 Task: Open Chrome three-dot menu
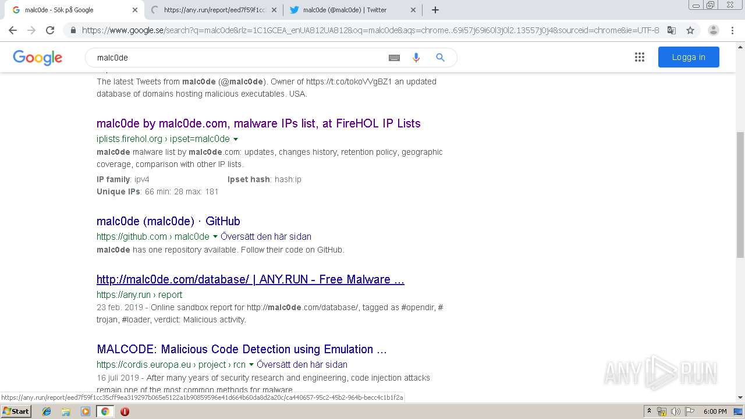click(x=732, y=30)
